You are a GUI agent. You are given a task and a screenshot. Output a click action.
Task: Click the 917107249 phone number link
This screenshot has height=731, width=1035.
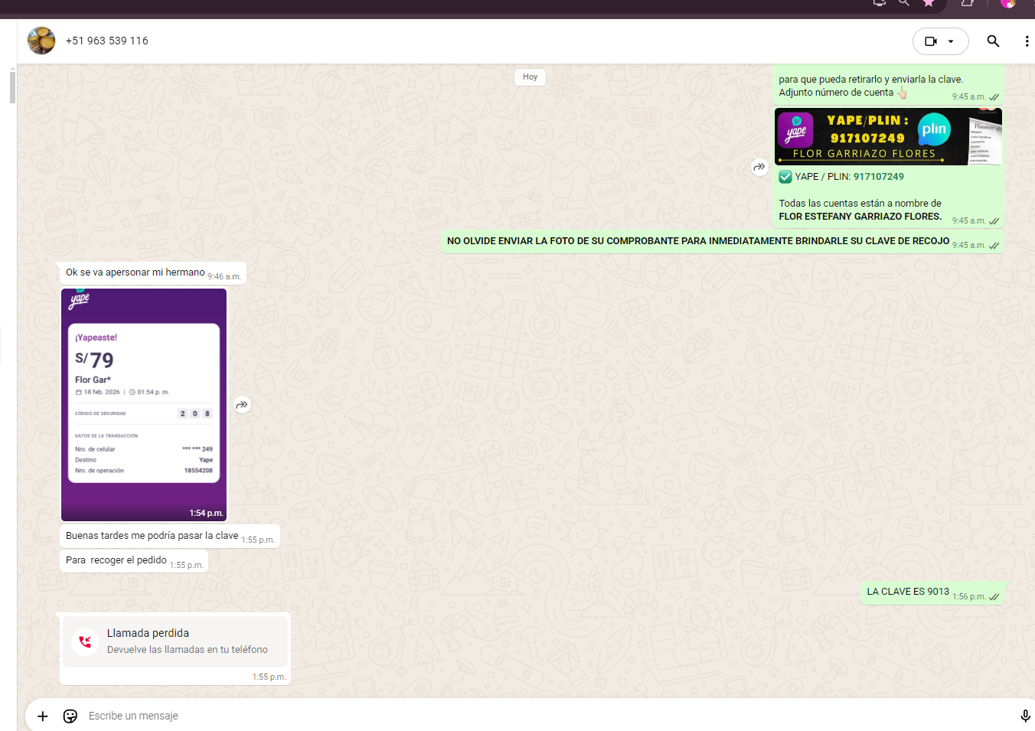tap(878, 177)
